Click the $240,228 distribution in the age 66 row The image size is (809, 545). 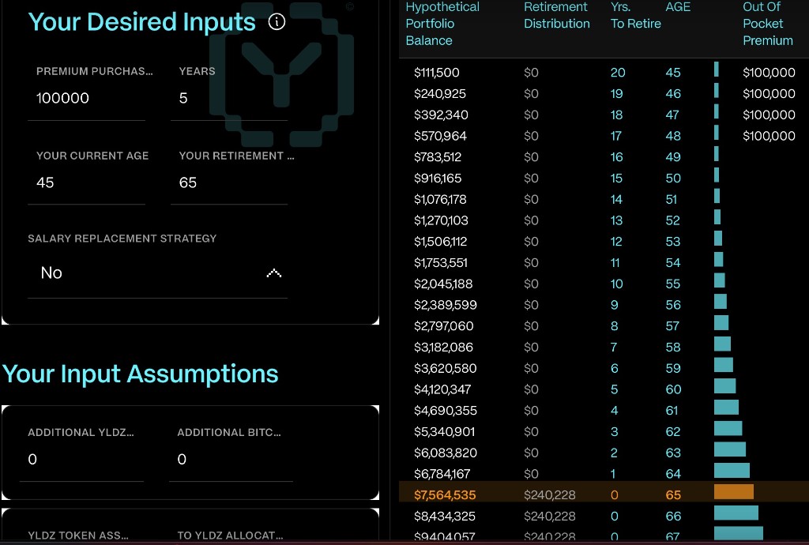click(x=550, y=517)
